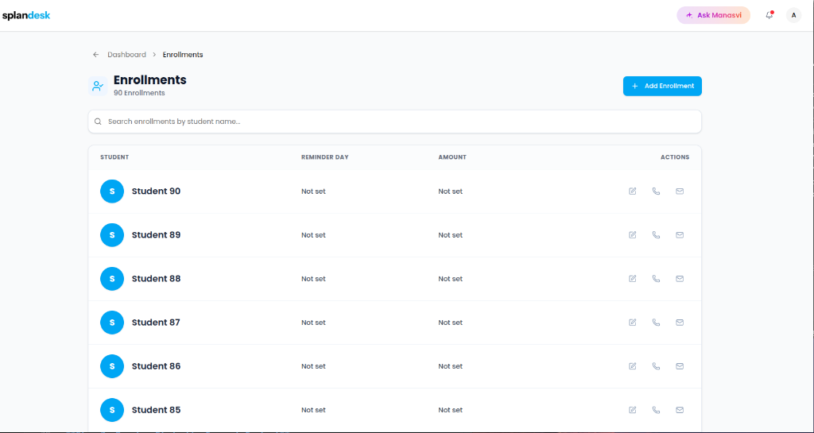Click the STUDENT column header
Viewport: 814px width, 433px height.
(114, 157)
